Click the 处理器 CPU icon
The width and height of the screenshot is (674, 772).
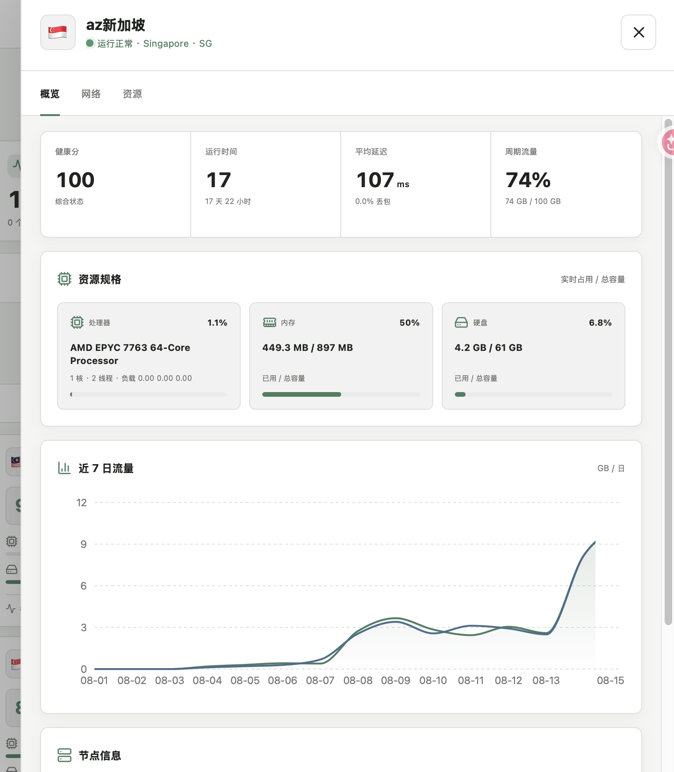pos(77,322)
